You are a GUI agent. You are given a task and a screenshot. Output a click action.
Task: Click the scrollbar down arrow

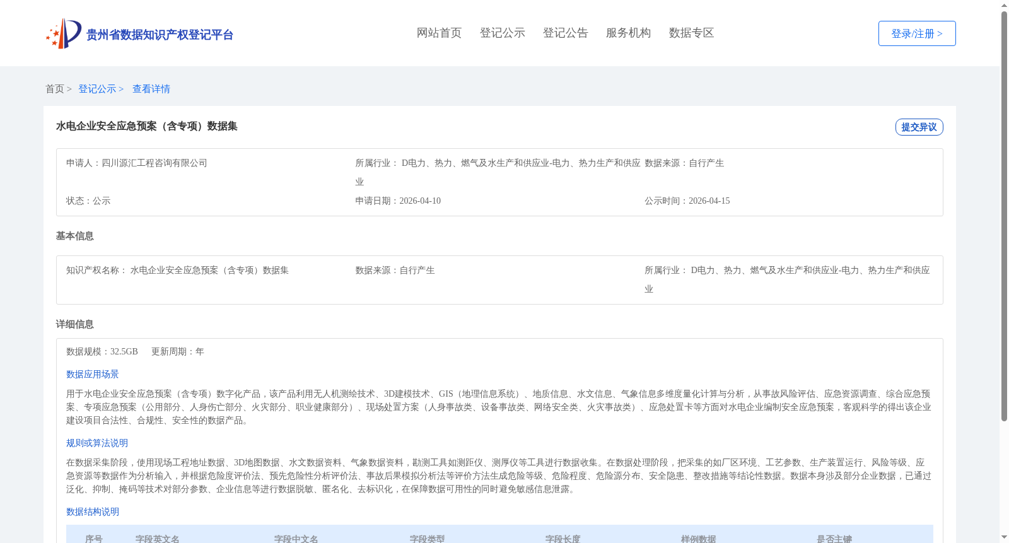click(x=1004, y=538)
